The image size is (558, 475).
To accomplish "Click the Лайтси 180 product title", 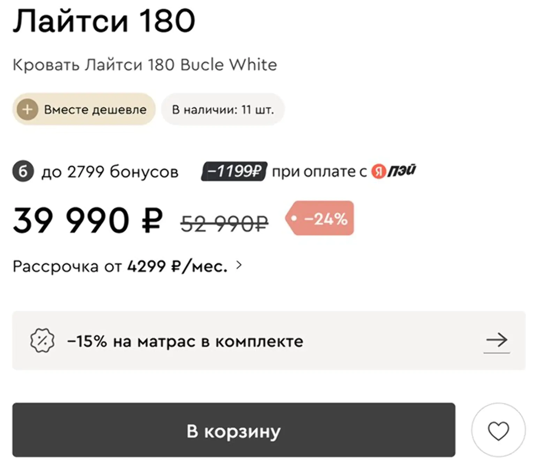I will coord(104,21).
